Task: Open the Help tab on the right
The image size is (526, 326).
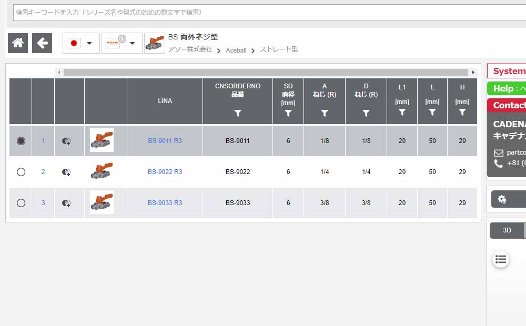Action: (x=507, y=88)
